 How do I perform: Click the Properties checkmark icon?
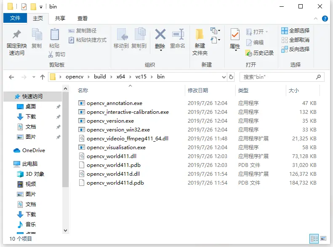point(235,34)
